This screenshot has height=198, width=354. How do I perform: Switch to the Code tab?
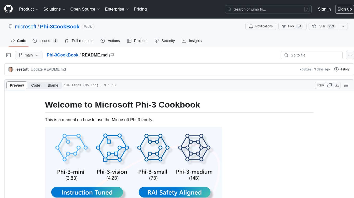[x=18, y=41]
